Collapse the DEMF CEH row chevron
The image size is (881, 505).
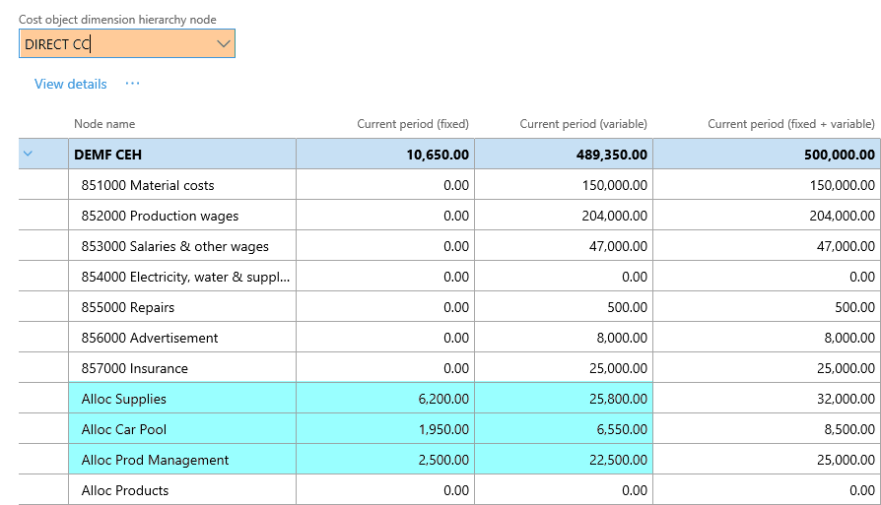coord(28,154)
